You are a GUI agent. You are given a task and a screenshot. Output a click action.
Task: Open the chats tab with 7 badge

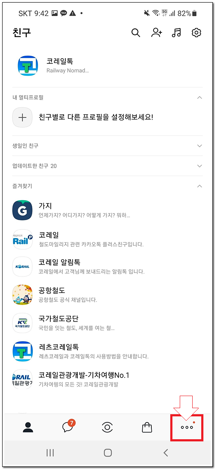[x=68, y=427]
